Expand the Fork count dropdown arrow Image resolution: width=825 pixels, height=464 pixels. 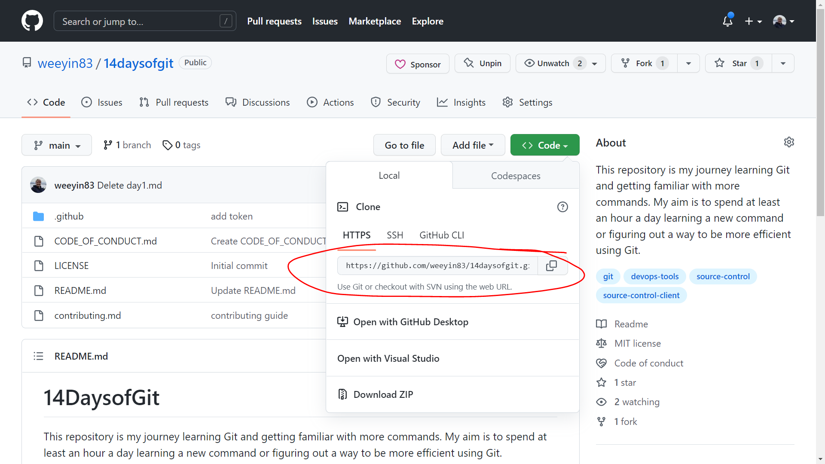pos(689,63)
